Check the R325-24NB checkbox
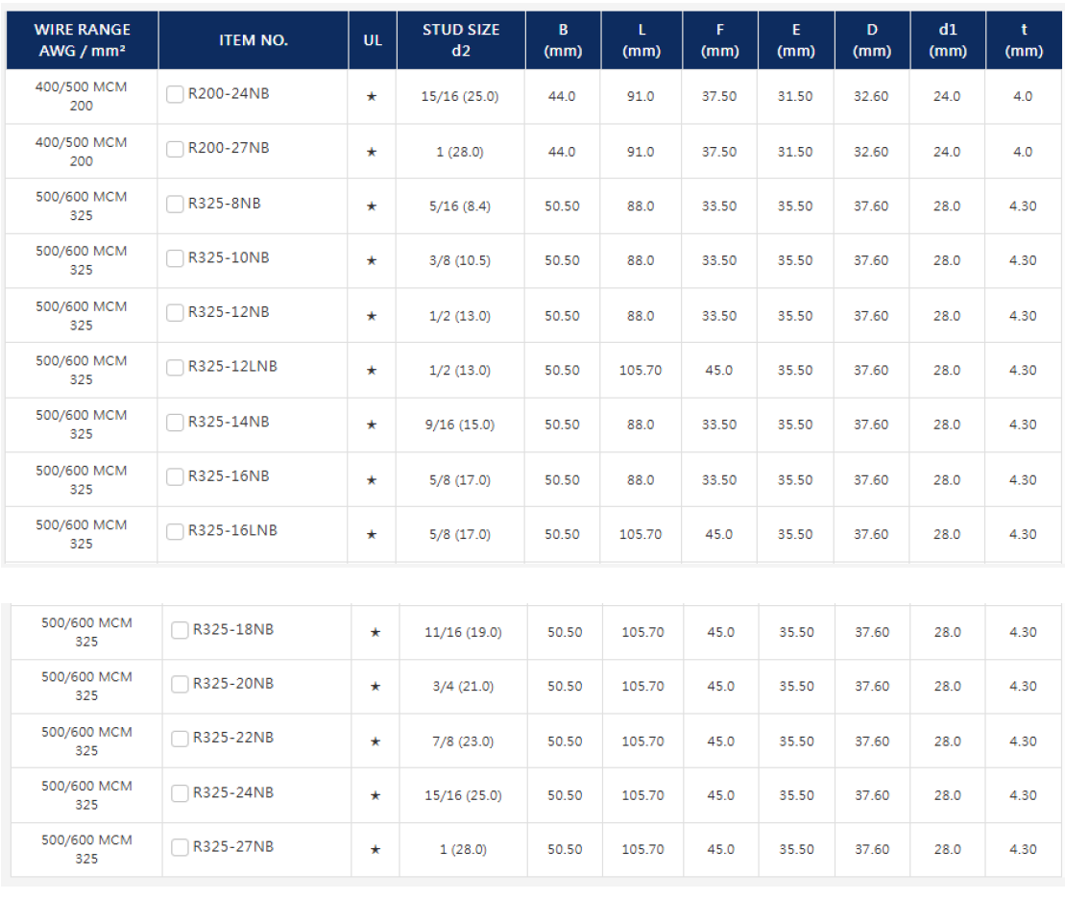This screenshot has height=899, width=1065. coord(180,793)
